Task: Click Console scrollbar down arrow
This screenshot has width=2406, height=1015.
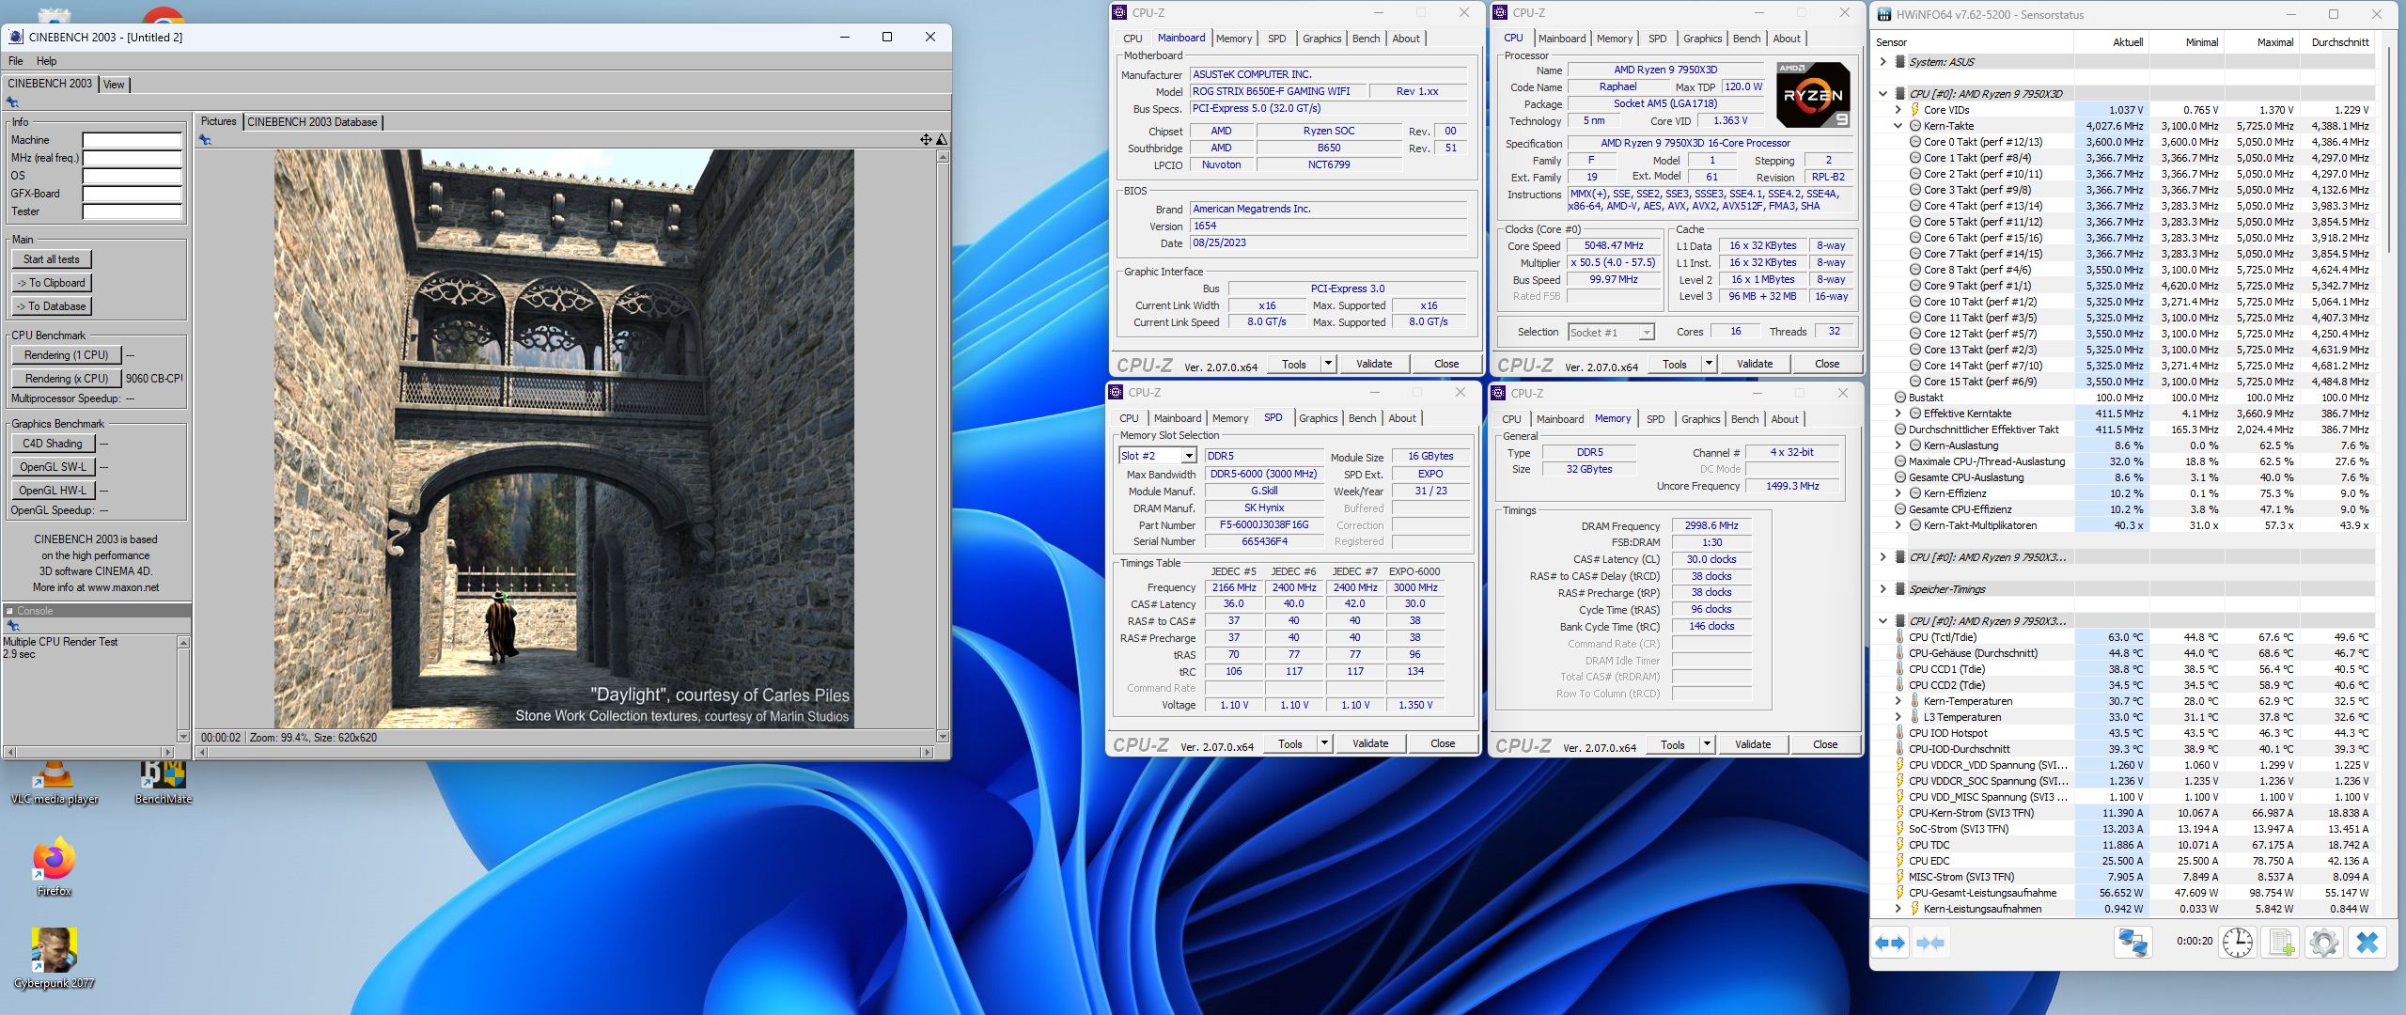Action: pos(183,737)
